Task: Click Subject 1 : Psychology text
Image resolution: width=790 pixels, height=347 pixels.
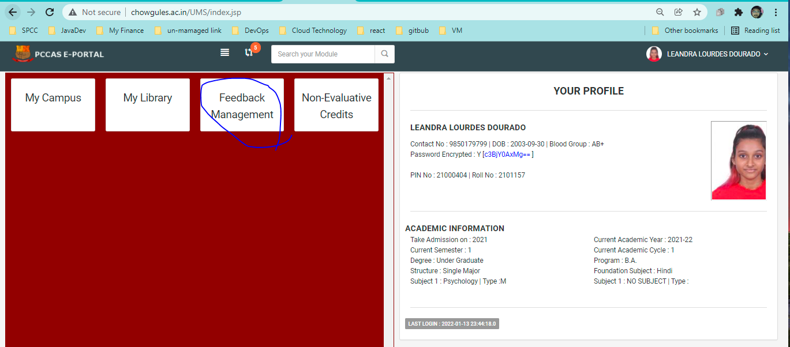Action: (444, 281)
